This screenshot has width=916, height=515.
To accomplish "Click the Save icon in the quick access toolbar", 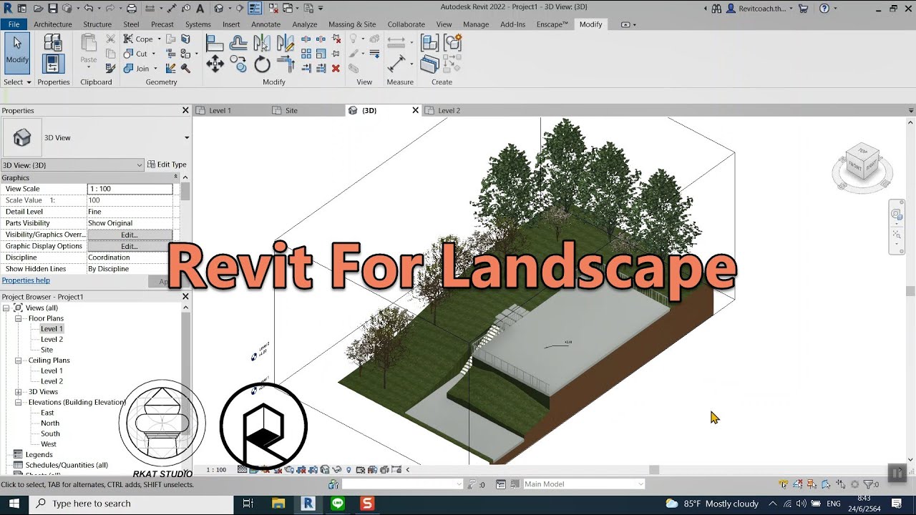I will pyautogui.click(x=52, y=9).
